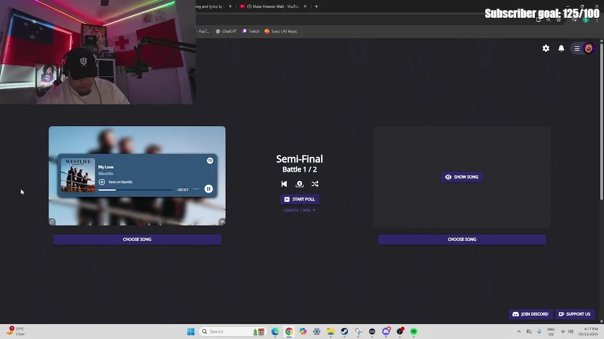Click the Westlife album cover art
604x339 pixels.
[x=78, y=175]
